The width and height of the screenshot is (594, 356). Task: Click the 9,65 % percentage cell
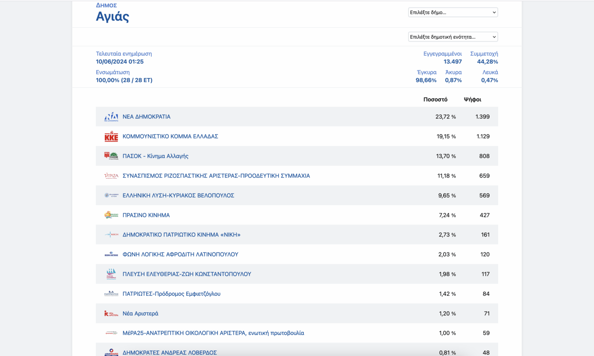(447, 195)
